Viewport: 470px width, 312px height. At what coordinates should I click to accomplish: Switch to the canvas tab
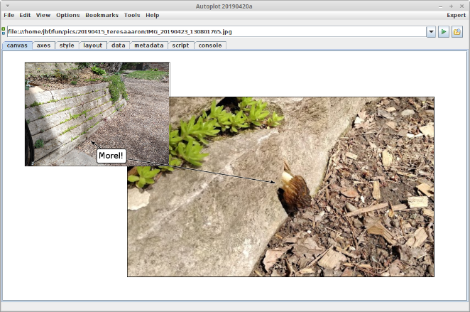point(17,45)
